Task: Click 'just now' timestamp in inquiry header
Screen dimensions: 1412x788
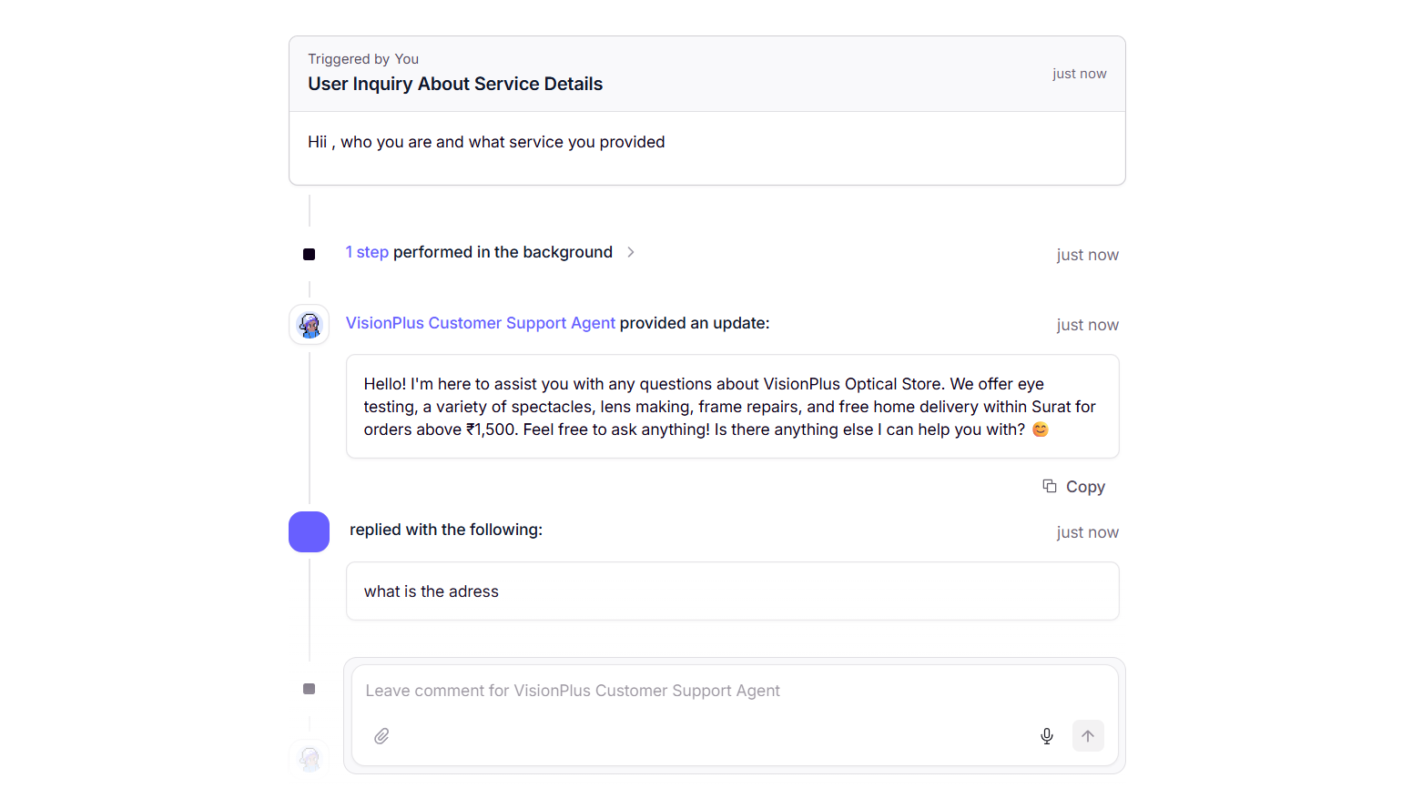Action: click(1080, 74)
